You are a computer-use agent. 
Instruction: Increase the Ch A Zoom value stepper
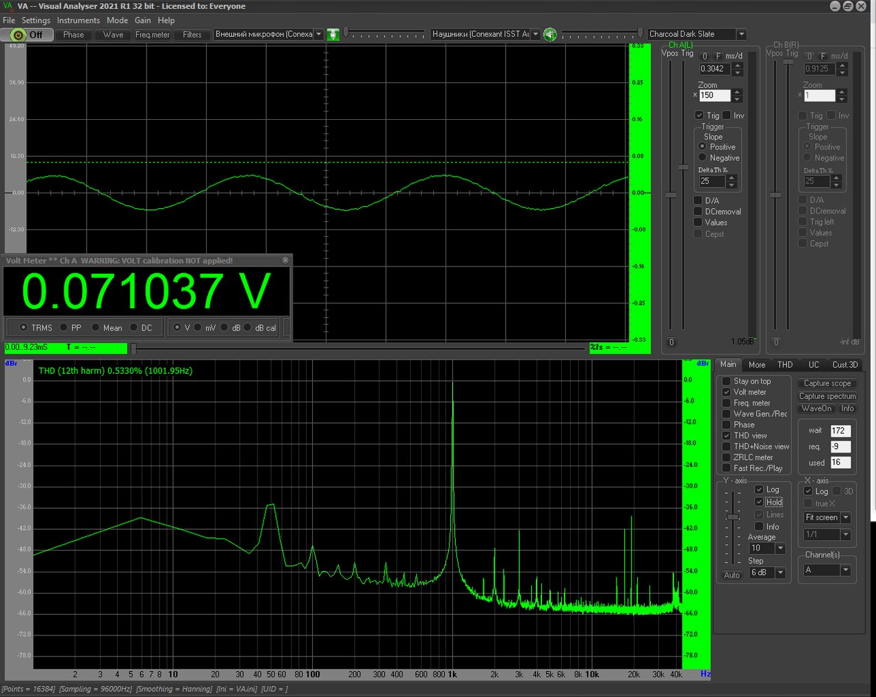[x=738, y=92]
